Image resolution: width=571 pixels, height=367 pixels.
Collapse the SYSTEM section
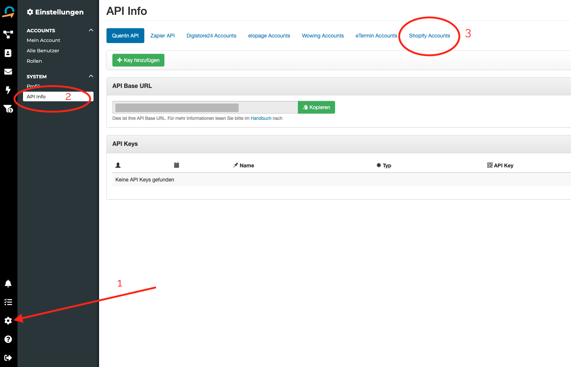[91, 76]
